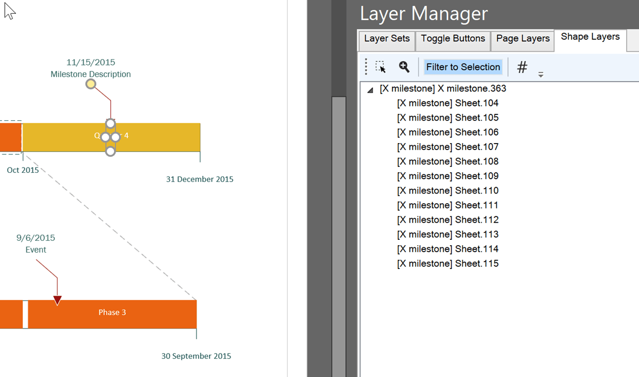Select the rubber-band shape selection tool icon
639x377 pixels.
[380, 68]
